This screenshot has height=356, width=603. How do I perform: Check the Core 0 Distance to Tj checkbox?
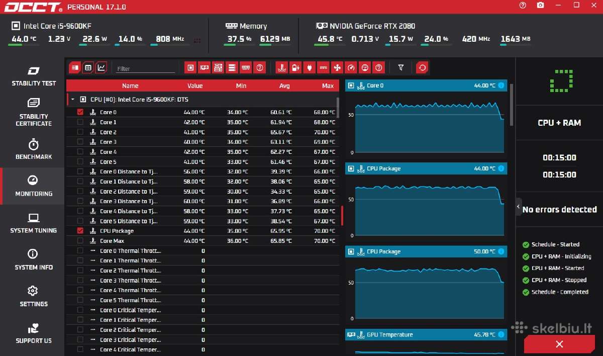[80, 171]
